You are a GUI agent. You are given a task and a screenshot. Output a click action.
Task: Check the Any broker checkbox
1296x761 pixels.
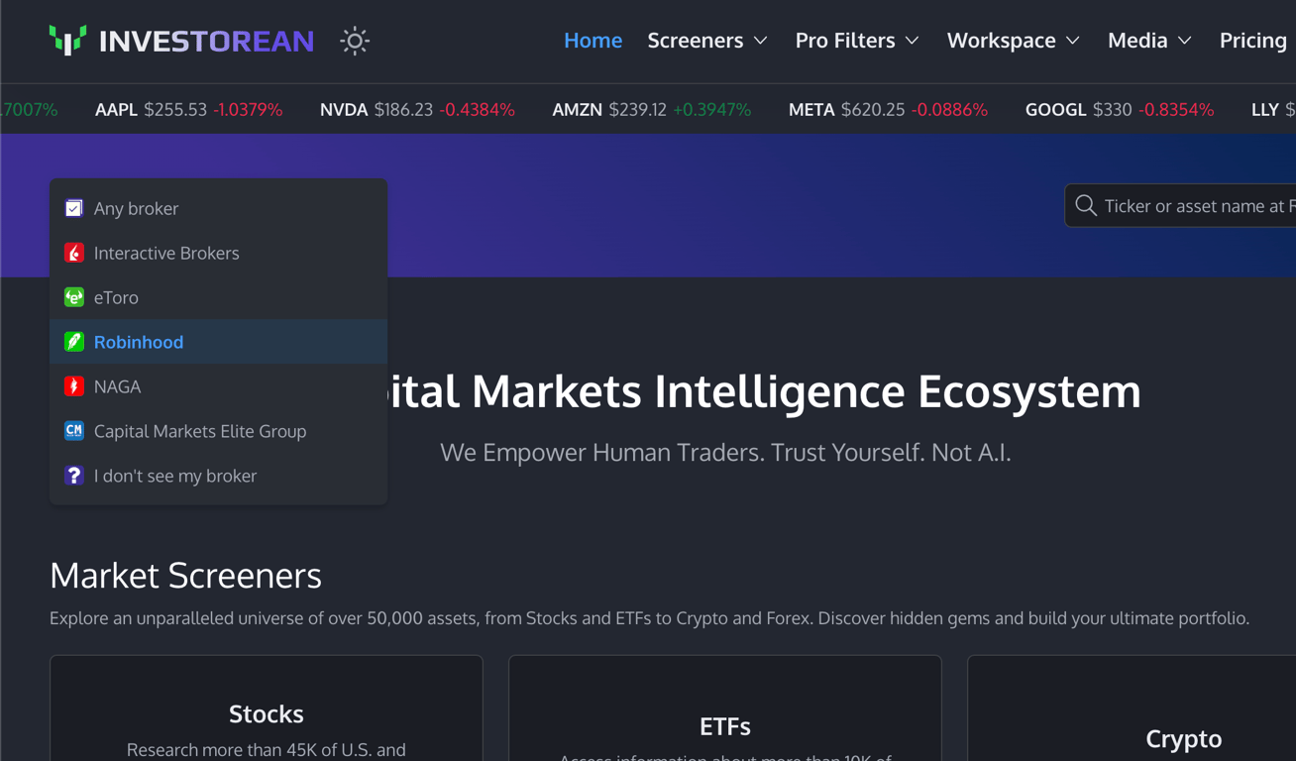pos(74,208)
